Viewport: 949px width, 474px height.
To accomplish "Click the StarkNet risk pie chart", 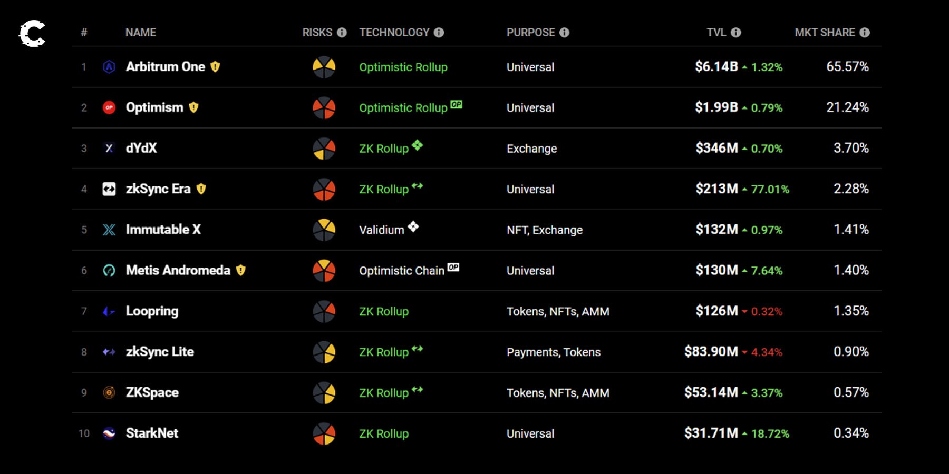I will click(x=324, y=433).
